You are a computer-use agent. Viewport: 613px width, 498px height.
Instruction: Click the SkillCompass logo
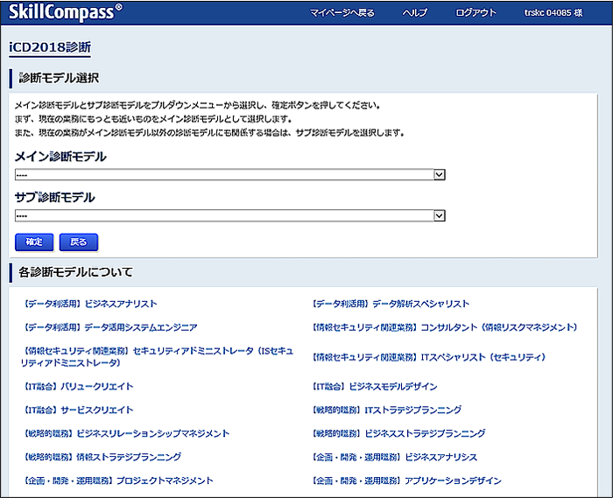tap(66, 12)
